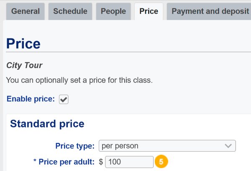Click the City Tour class name
The width and height of the screenshot is (251, 171).
click(x=24, y=65)
